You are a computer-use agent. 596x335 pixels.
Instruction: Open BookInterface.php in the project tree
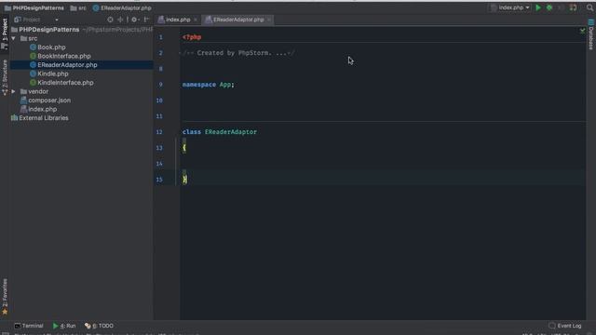(64, 56)
